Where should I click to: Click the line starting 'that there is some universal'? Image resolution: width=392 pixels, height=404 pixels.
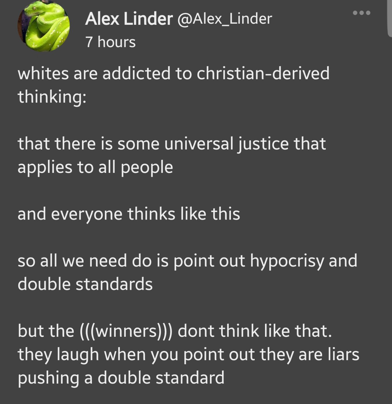point(172,144)
